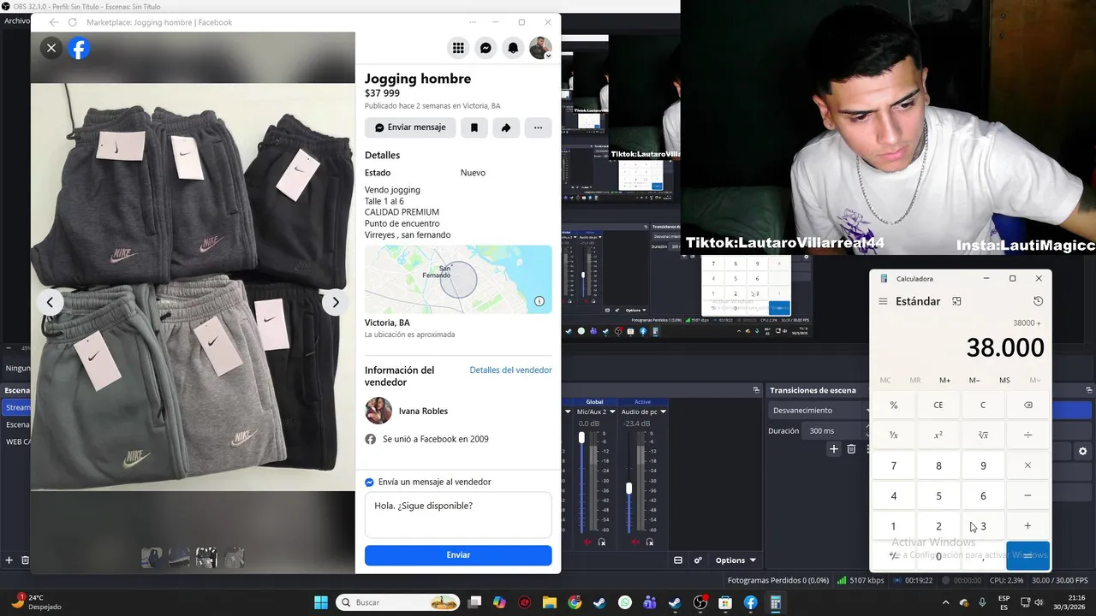Click the calculator MS memory store
Image resolution: width=1096 pixels, height=616 pixels.
[x=1004, y=380]
